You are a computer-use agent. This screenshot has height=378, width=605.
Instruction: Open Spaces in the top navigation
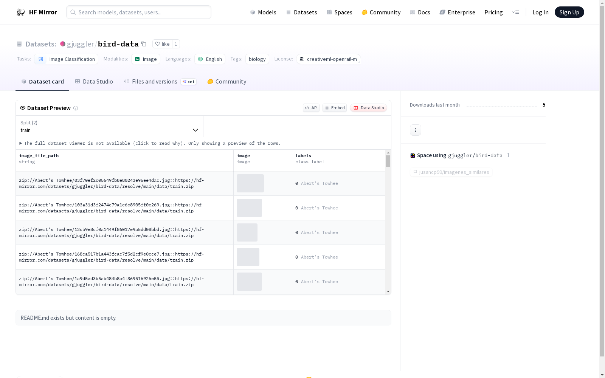click(340, 12)
